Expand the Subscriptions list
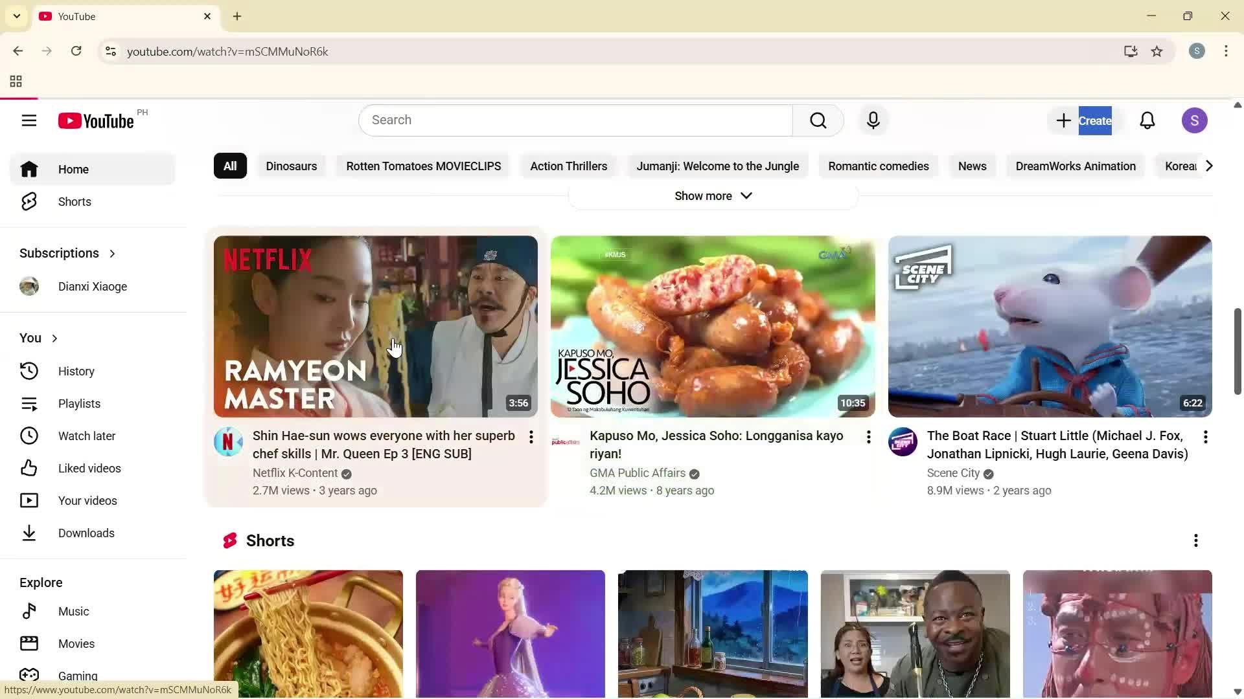Screen dimensions: 1244x699 pyautogui.click(x=111, y=253)
